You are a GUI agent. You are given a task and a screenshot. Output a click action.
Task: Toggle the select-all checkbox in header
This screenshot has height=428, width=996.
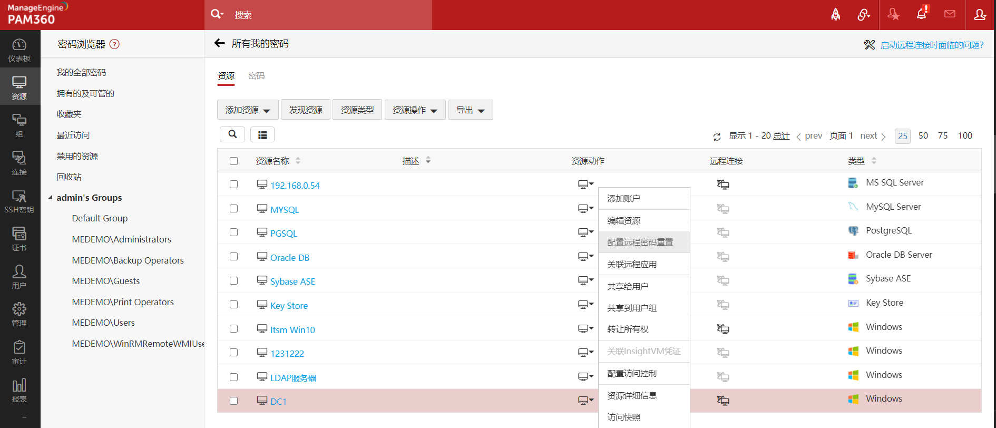pos(234,161)
